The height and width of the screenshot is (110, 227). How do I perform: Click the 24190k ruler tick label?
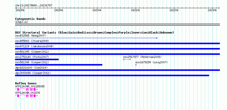click(x=59, y=10)
